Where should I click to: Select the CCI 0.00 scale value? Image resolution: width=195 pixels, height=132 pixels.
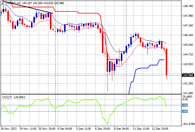tap(185, 99)
